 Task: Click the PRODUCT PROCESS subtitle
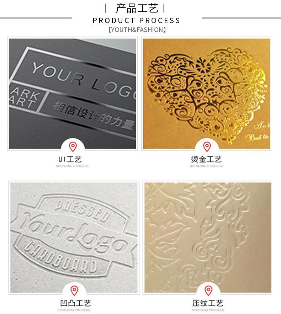pos(136,20)
